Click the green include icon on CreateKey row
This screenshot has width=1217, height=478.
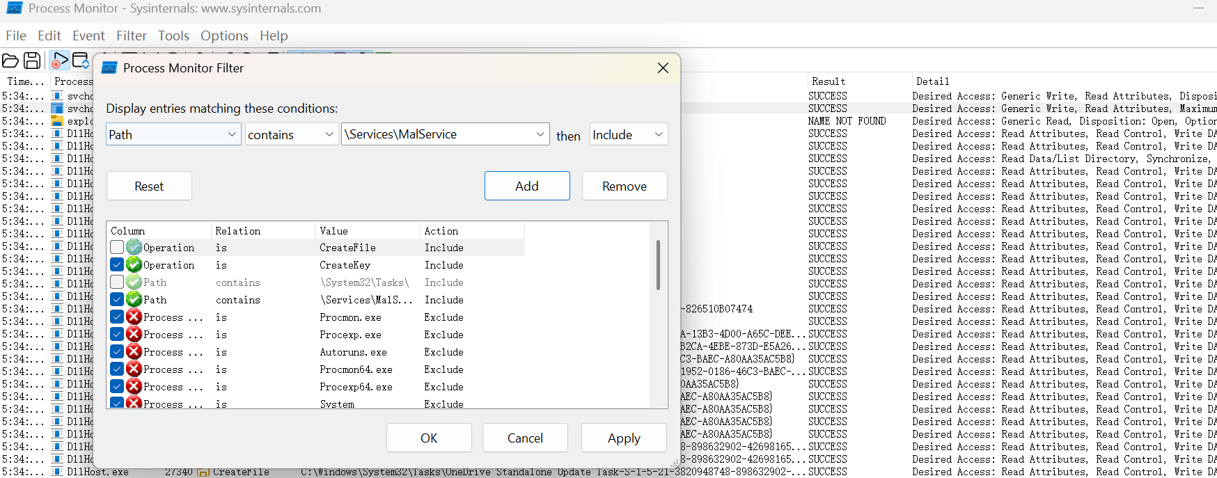click(134, 264)
